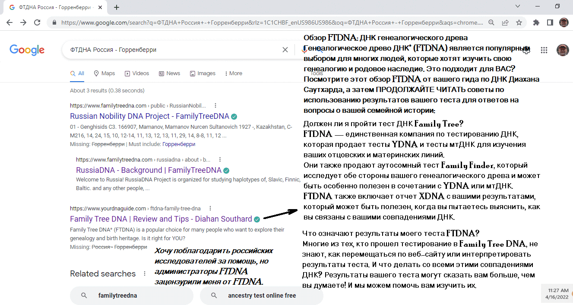Image resolution: width=573 pixels, height=305 pixels.
Task: Switch to the Maps tab
Action: pos(104,73)
